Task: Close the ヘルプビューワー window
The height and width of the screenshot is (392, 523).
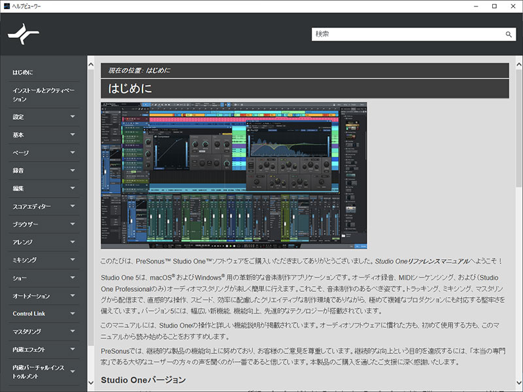Action: click(x=513, y=7)
